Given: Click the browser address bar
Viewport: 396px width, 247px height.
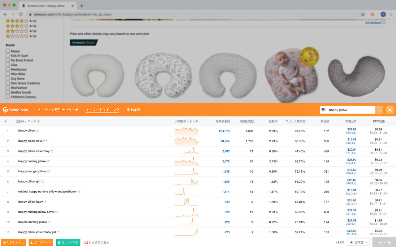Looking at the screenshot, I should (x=193, y=14).
